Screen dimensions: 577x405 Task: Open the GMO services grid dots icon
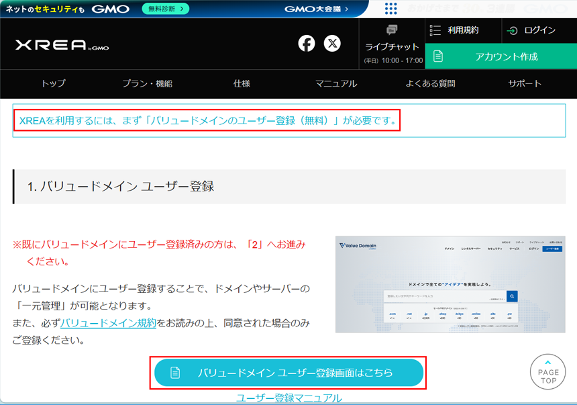click(390, 9)
